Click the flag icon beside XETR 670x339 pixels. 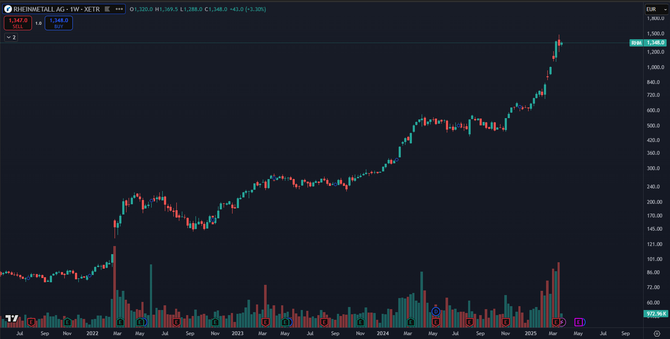[107, 9]
